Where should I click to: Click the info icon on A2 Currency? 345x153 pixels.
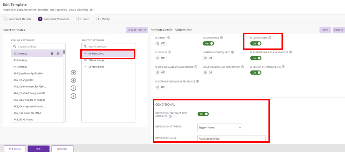coord(52,54)
